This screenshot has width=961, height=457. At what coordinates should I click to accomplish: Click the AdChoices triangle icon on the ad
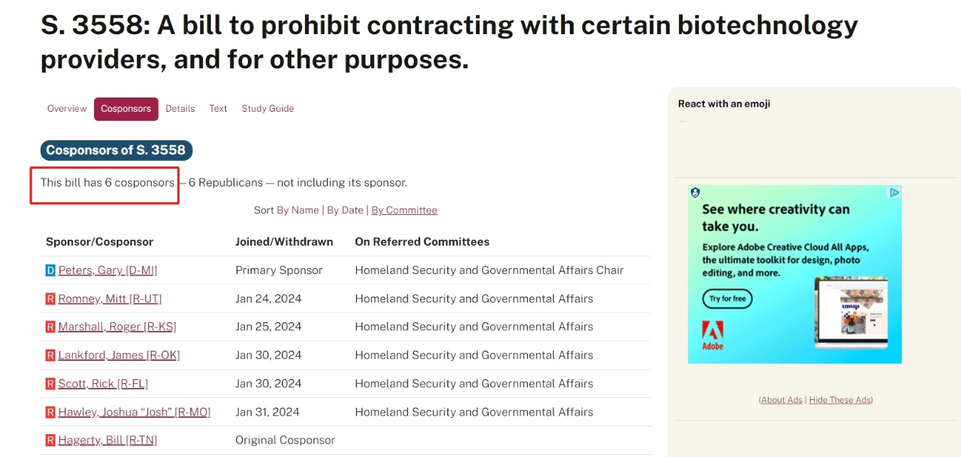click(895, 192)
